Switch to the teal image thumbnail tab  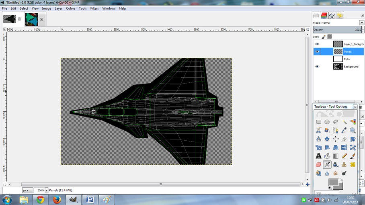coord(31,19)
